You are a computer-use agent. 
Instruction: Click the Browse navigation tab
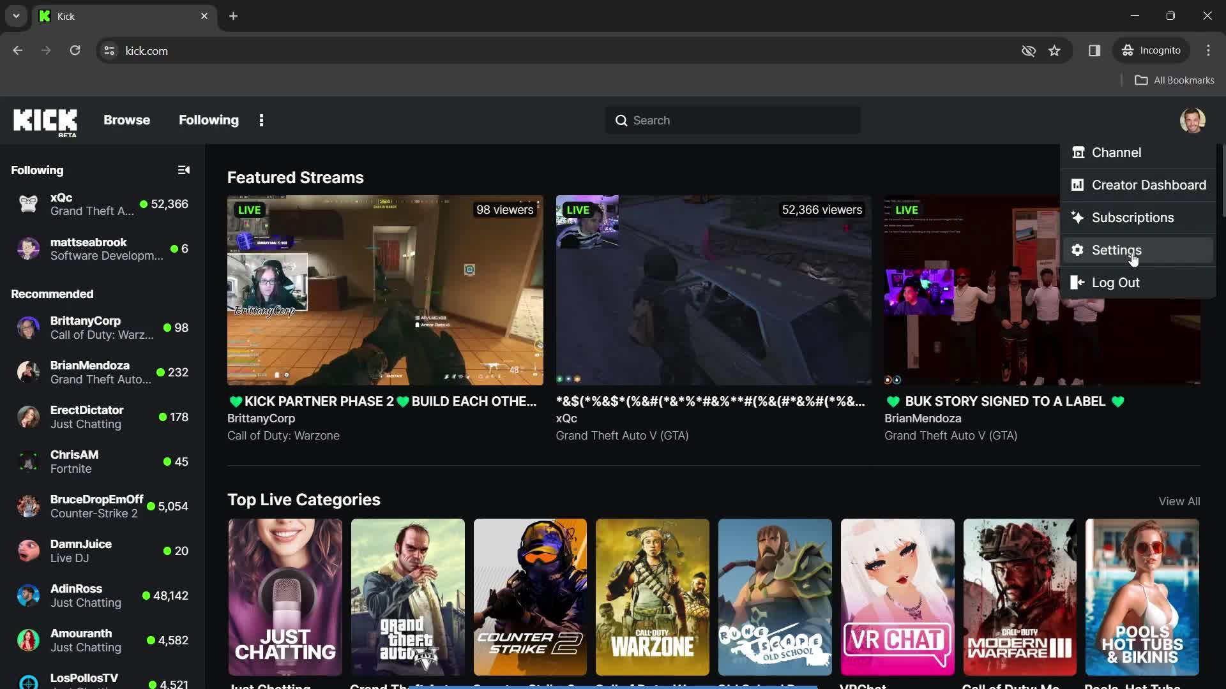[x=126, y=121]
